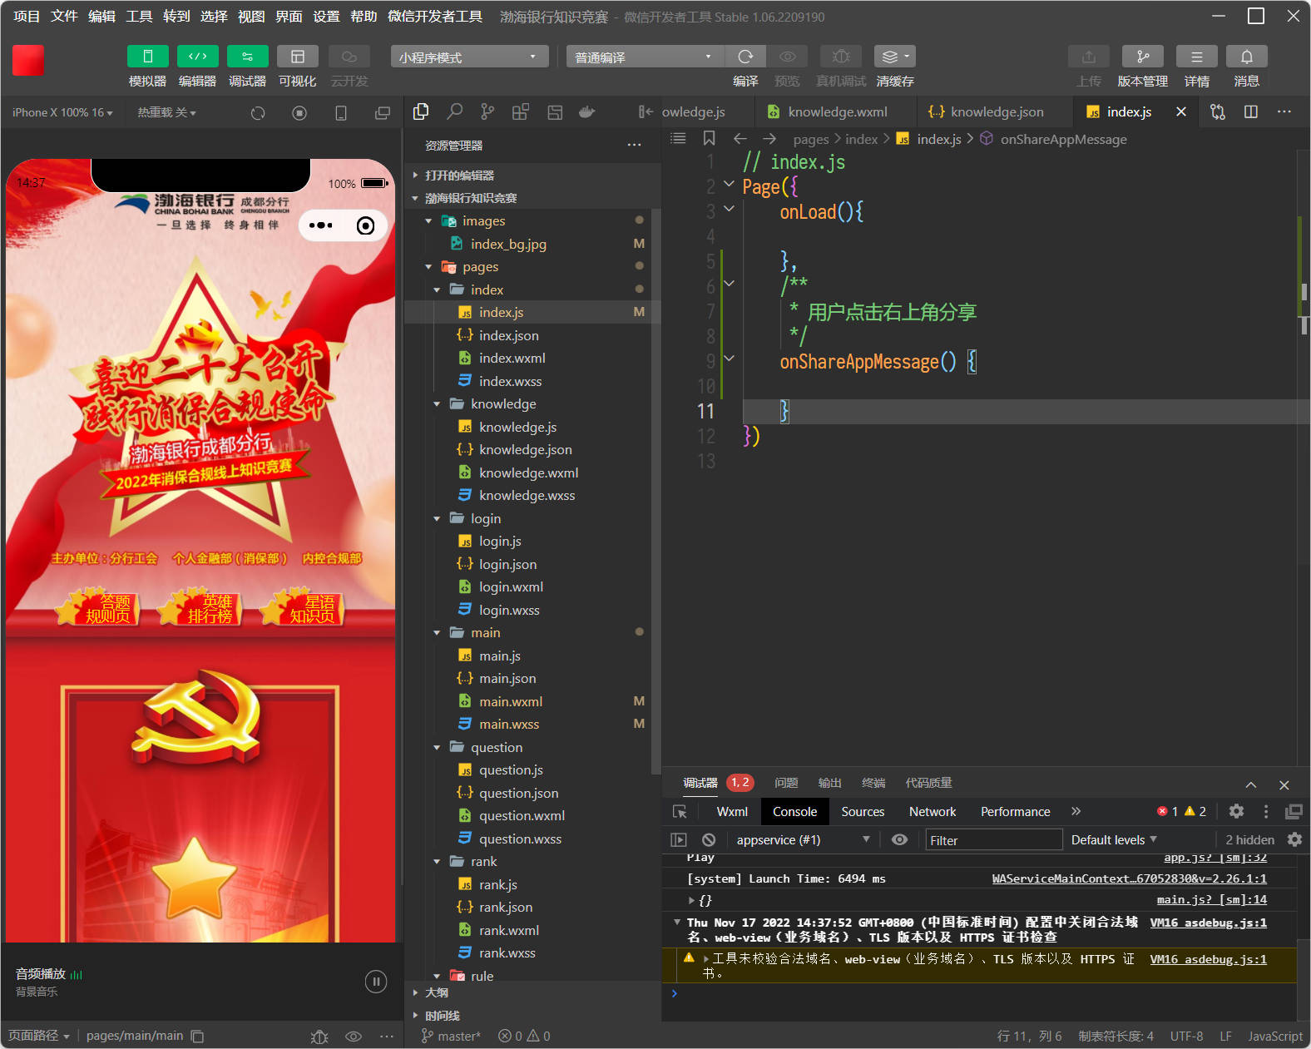Toggle the editor panel button

(x=197, y=57)
